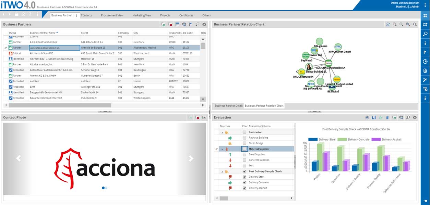Open the Business Partner tab options menu

pos(76,15)
